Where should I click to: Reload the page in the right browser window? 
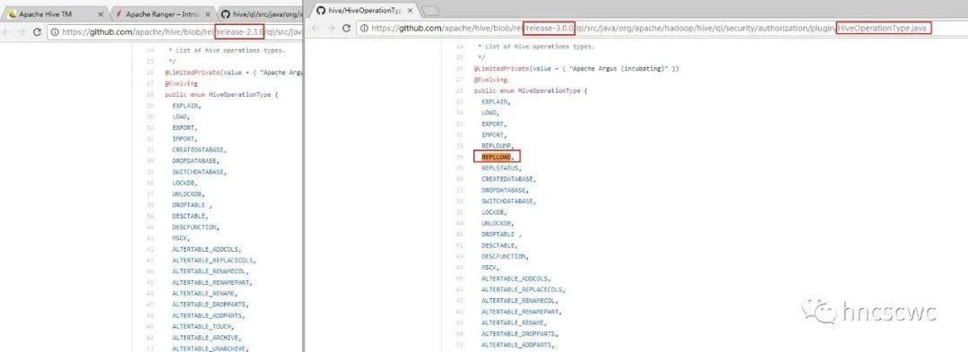coord(346,29)
